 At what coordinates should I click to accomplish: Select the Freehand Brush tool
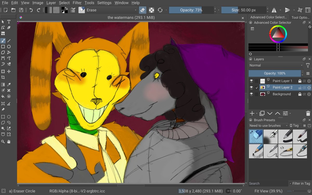3,41
